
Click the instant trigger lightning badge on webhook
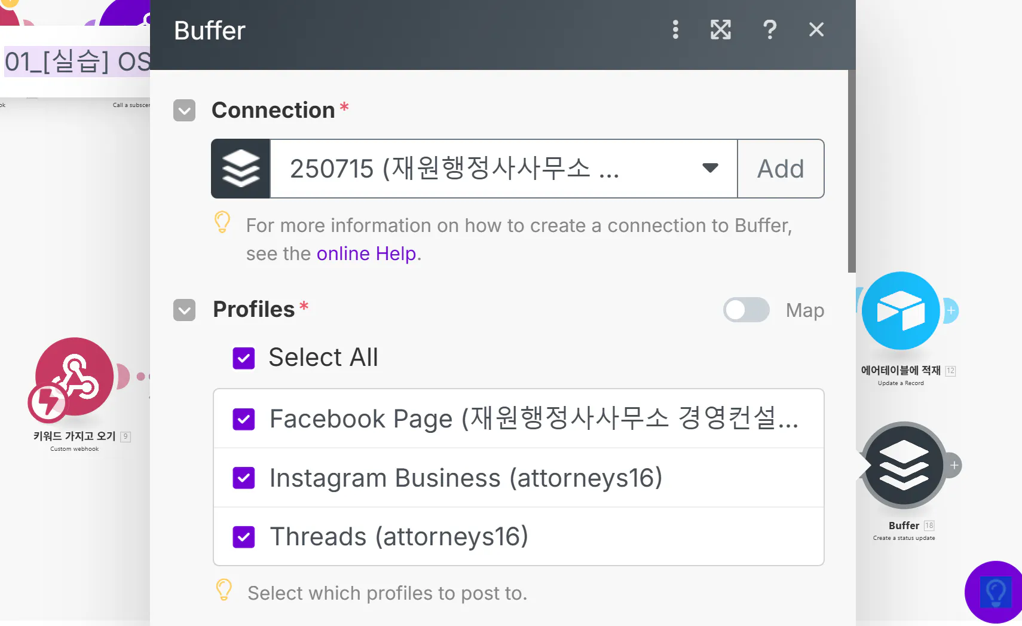coord(47,402)
